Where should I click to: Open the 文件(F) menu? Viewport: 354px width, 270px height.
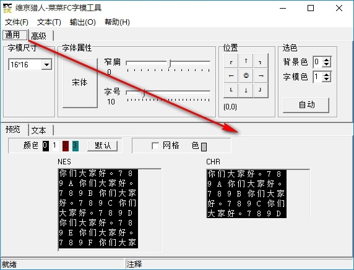click(17, 22)
